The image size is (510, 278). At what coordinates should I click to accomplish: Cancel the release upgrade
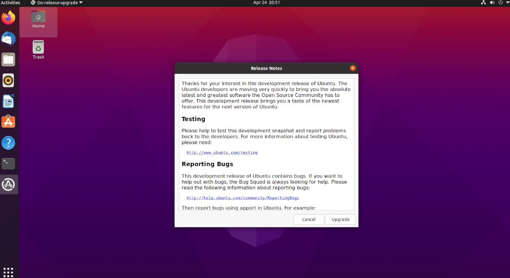[x=309, y=219]
